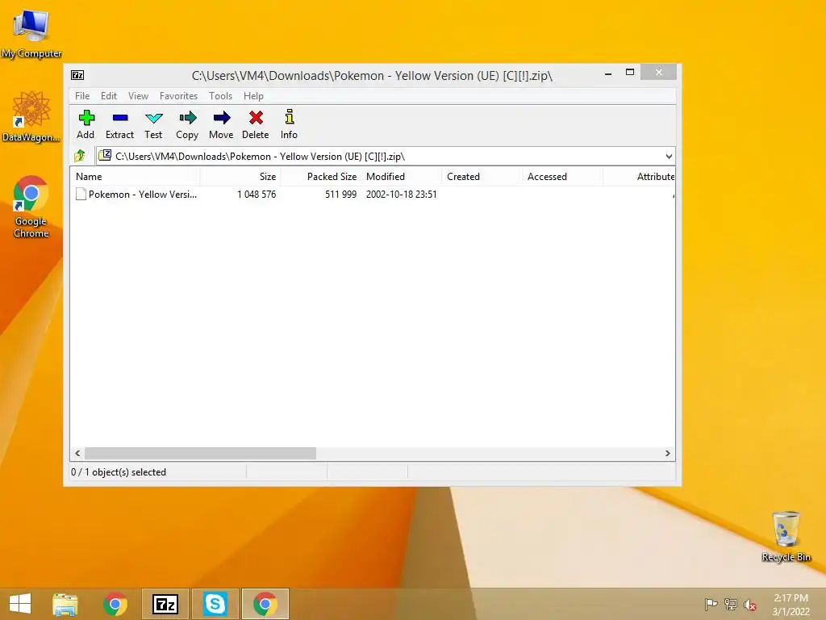826x620 pixels.
Task: Sort by the Attributes column header
Action: click(x=639, y=177)
